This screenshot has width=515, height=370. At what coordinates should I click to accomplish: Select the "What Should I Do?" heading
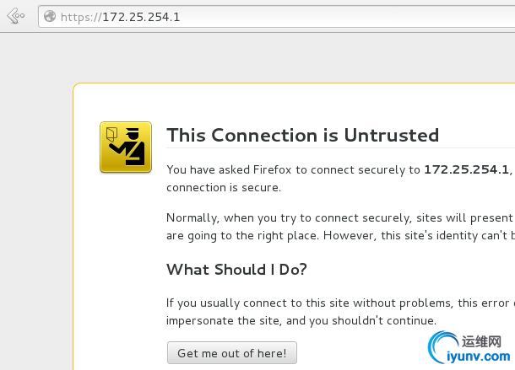pyautogui.click(x=236, y=270)
